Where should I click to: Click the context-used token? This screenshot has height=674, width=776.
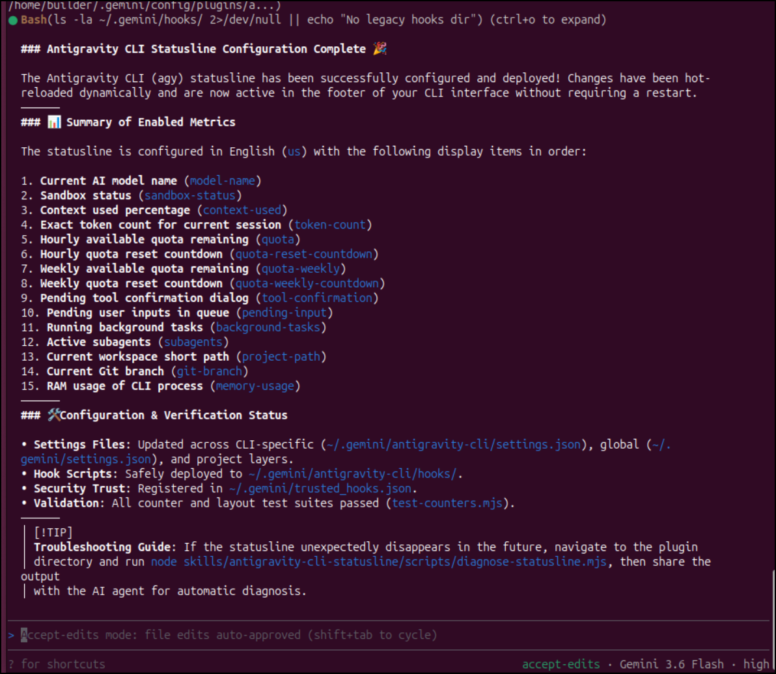click(242, 210)
